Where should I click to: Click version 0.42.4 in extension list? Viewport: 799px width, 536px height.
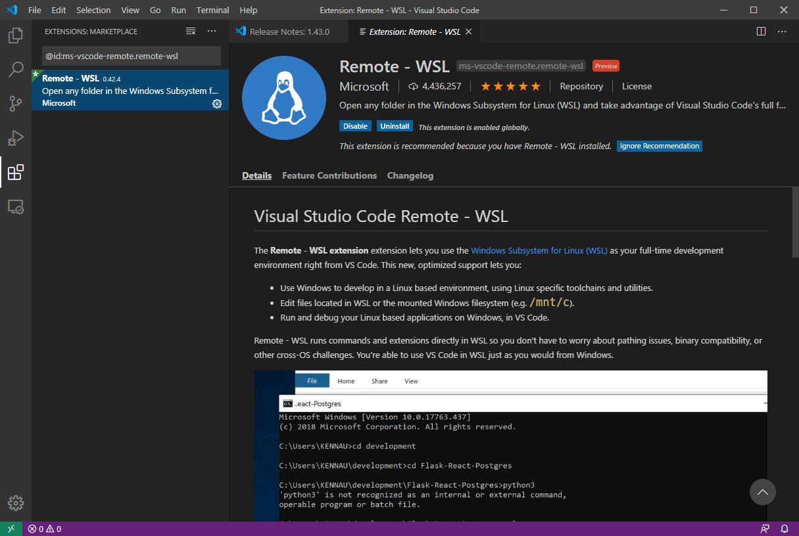click(112, 79)
